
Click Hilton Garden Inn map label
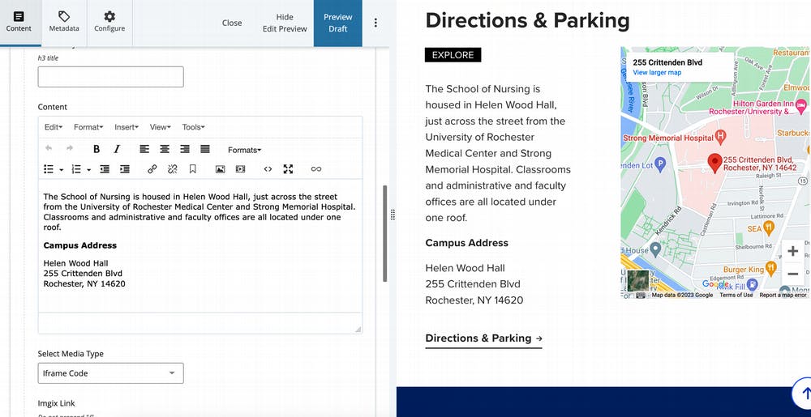coord(752,108)
